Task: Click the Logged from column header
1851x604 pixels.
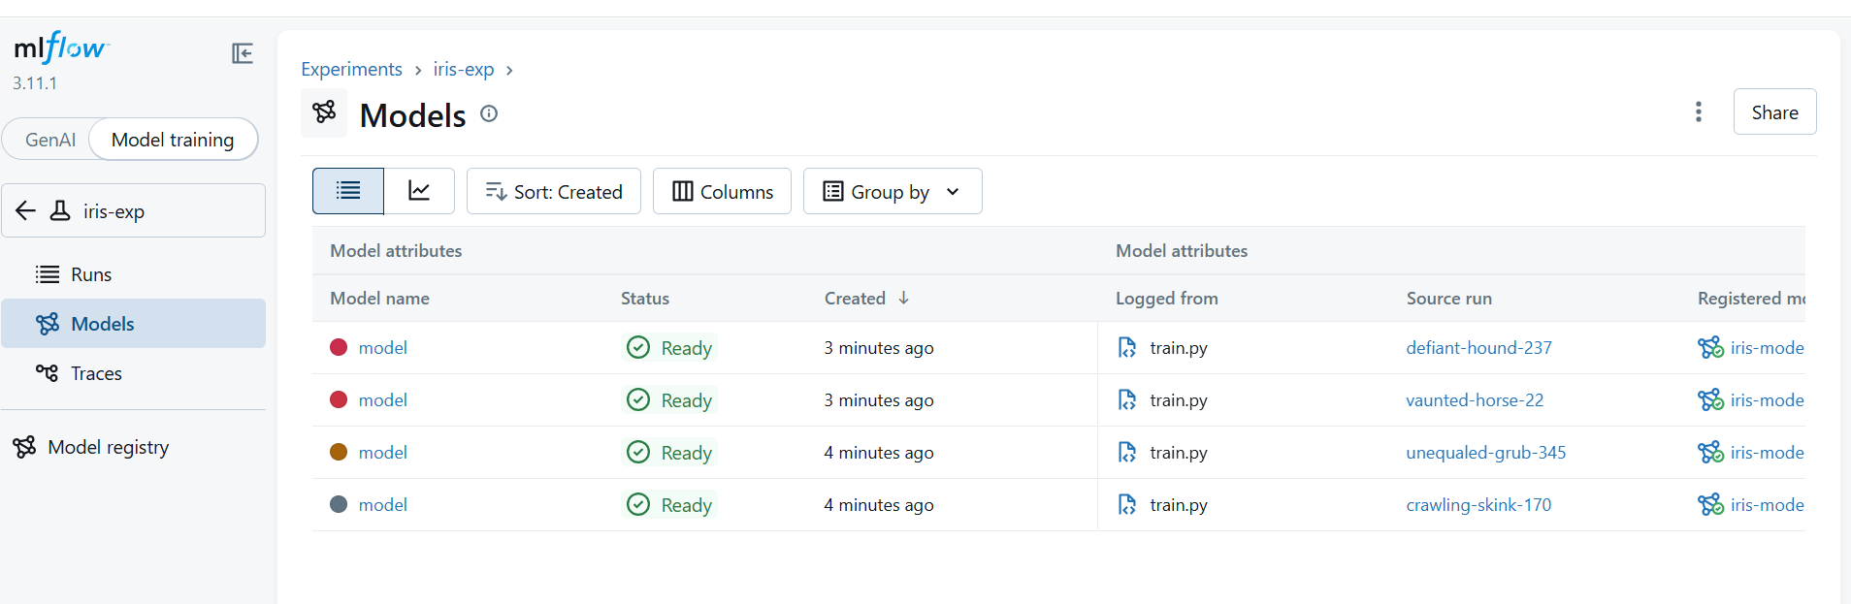Action: pos(1166,298)
